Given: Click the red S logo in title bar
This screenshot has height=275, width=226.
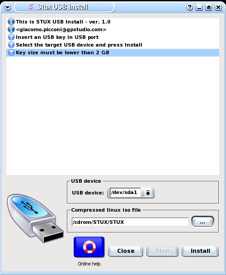Looking at the screenshot, I should point(31,7).
